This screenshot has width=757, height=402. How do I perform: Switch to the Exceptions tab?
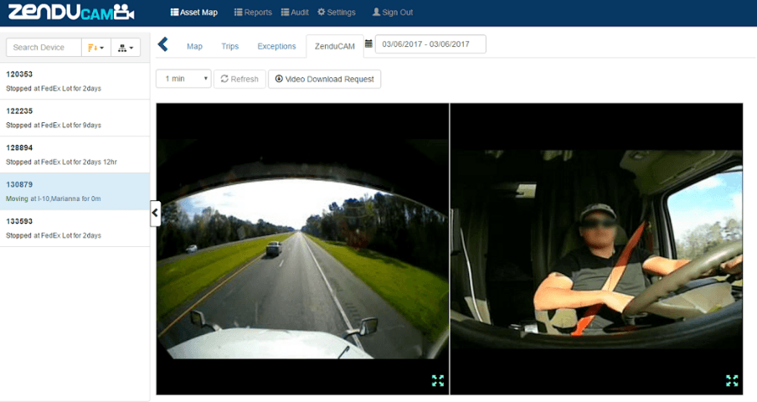[x=276, y=46]
